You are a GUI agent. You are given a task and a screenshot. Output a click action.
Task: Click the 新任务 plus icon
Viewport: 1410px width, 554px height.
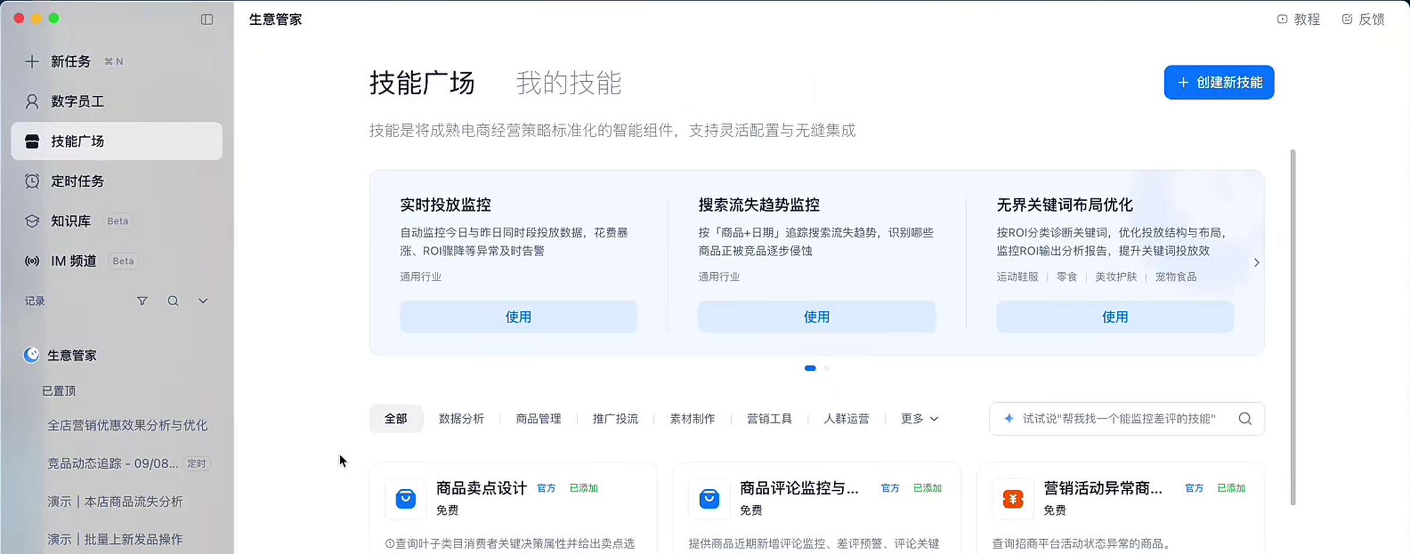click(x=32, y=62)
